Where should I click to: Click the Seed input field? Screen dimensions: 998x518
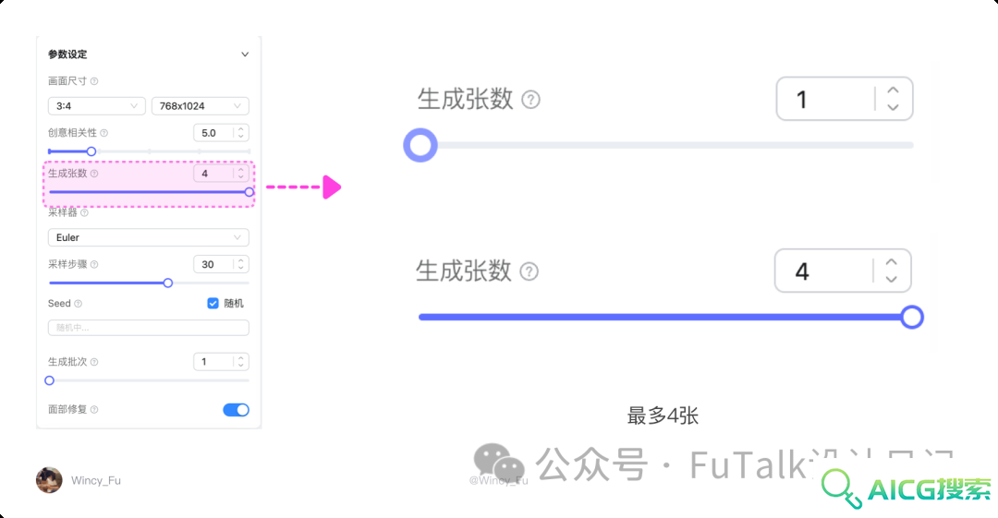click(148, 328)
